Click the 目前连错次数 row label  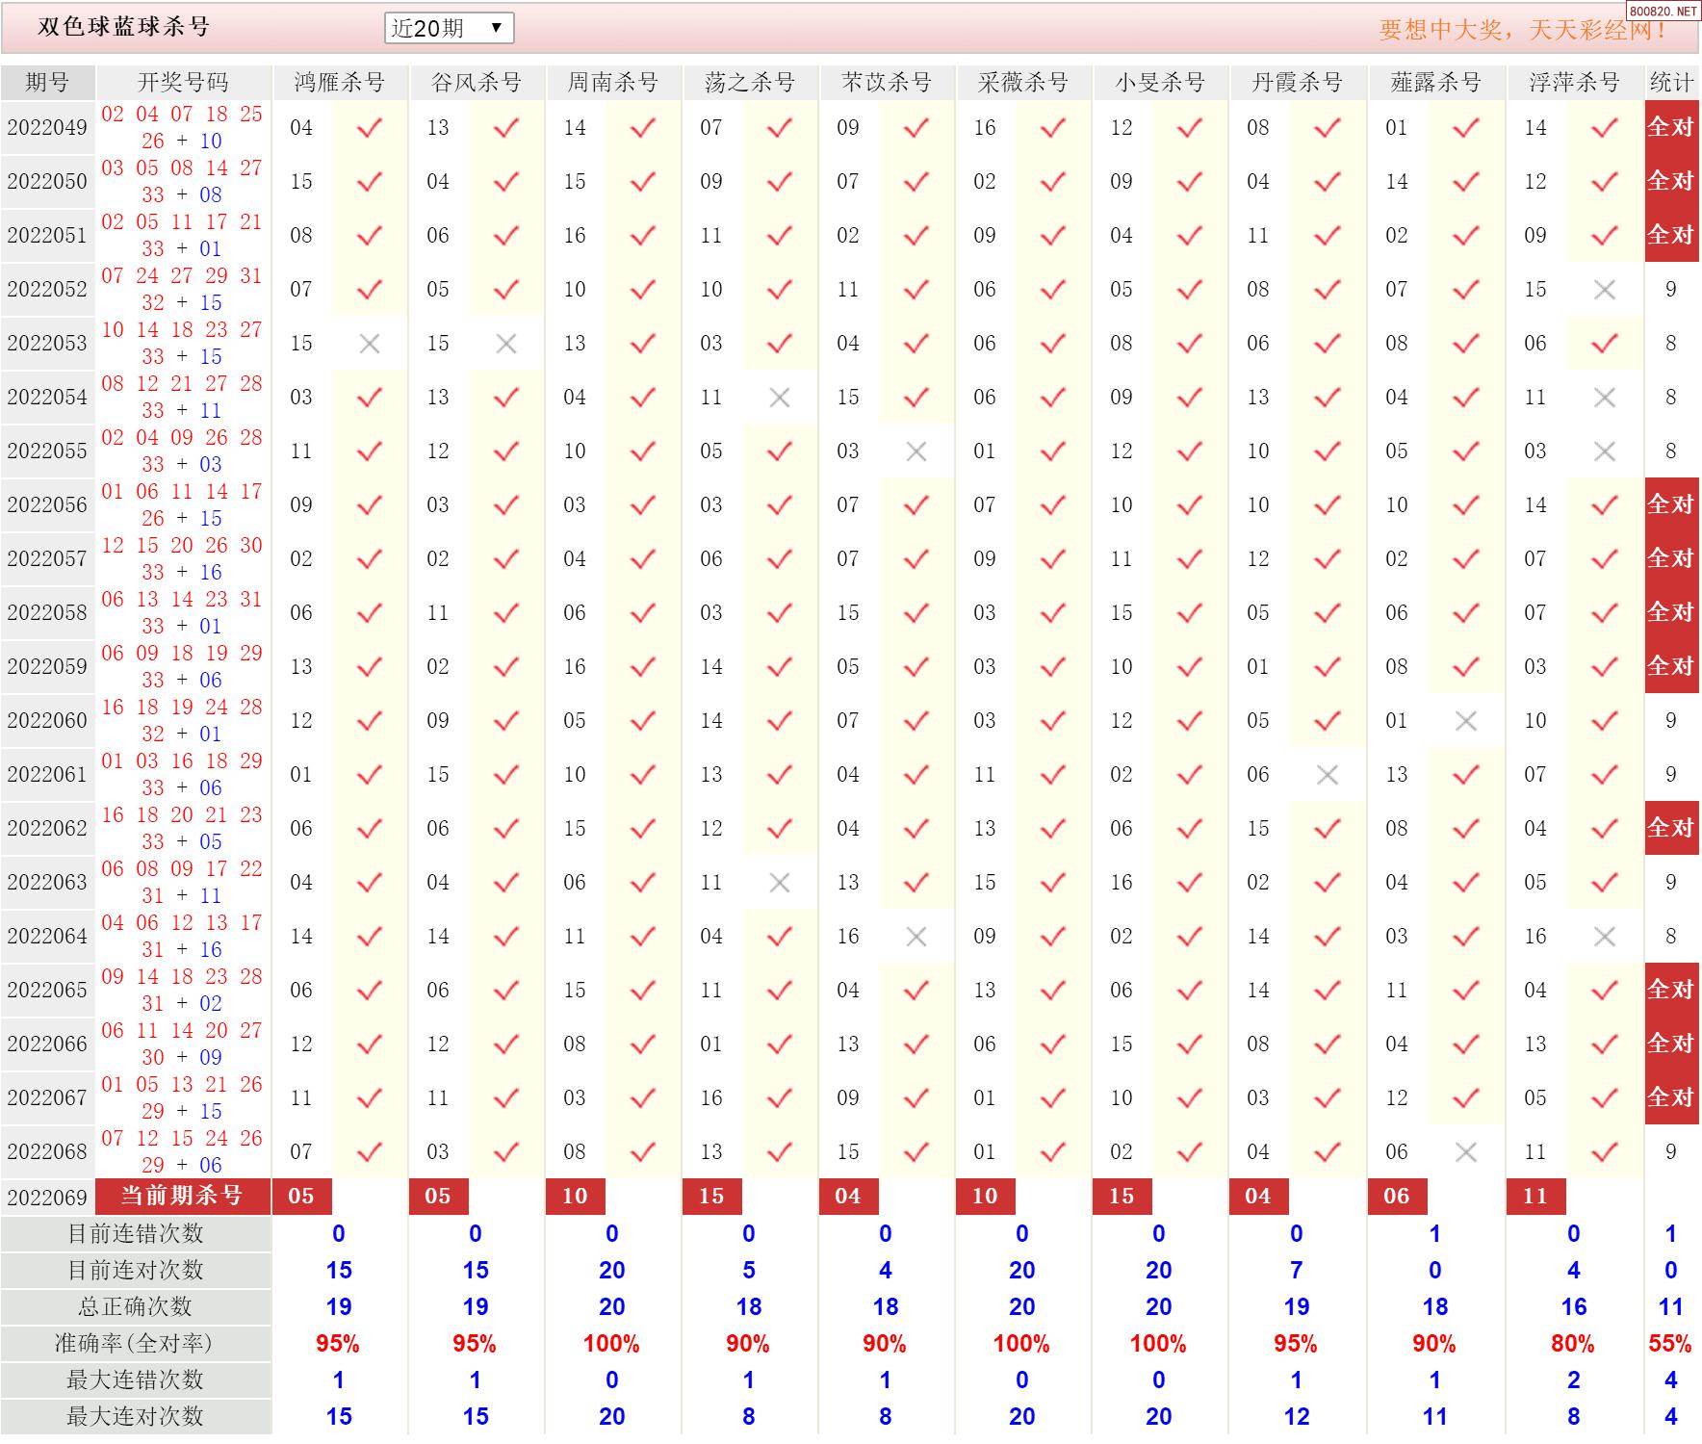point(136,1234)
